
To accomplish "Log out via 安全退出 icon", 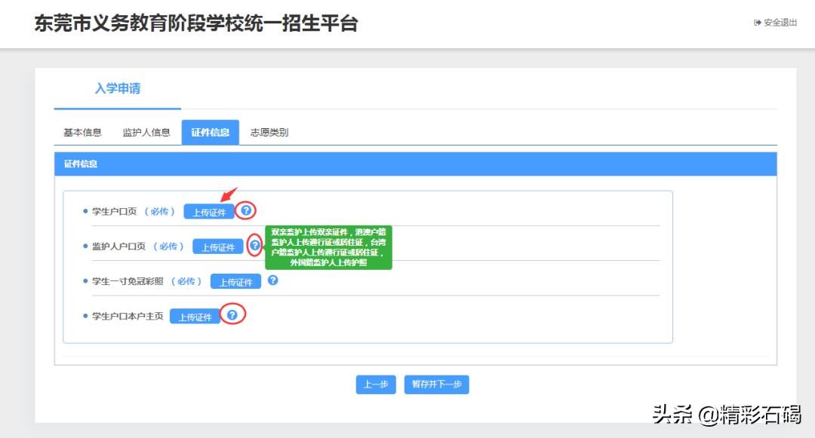I will point(757,23).
